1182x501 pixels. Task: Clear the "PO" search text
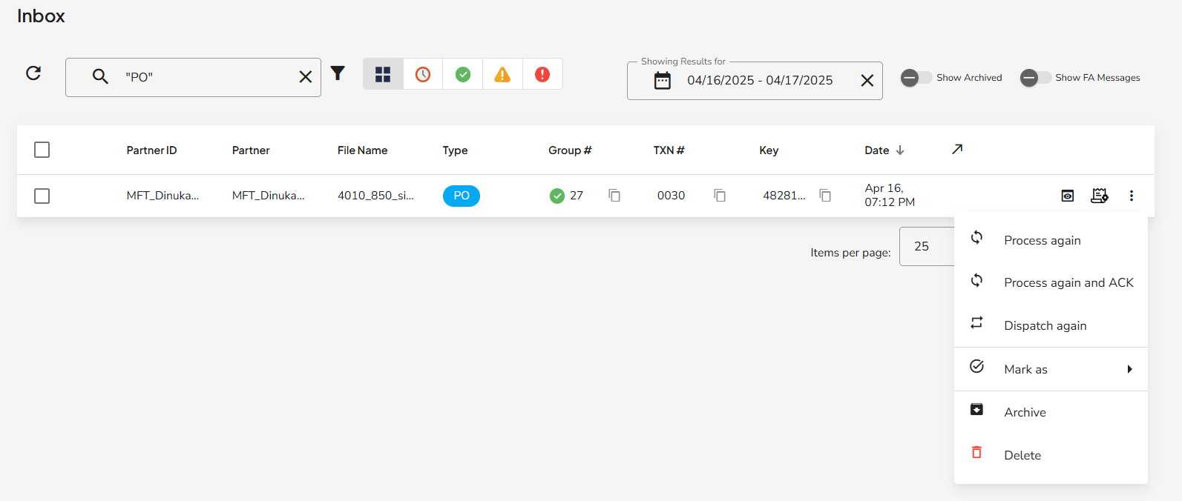[x=305, y=76]
